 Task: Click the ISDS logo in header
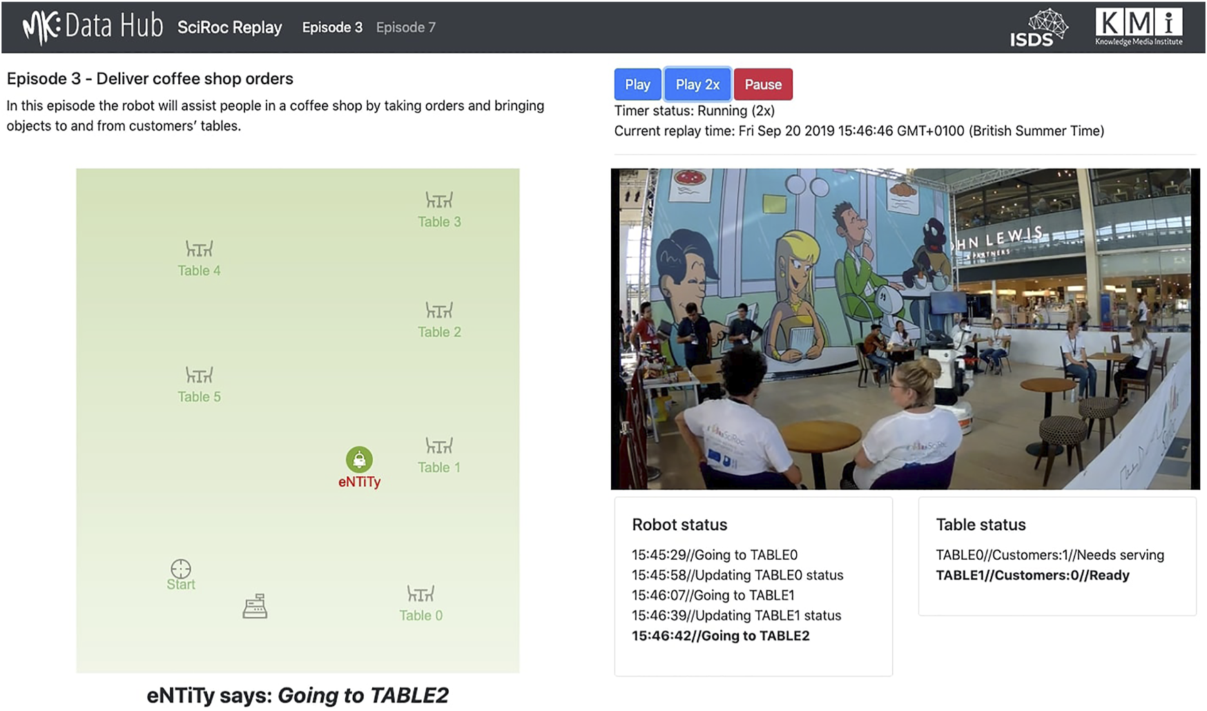[x=1038, y=28]
